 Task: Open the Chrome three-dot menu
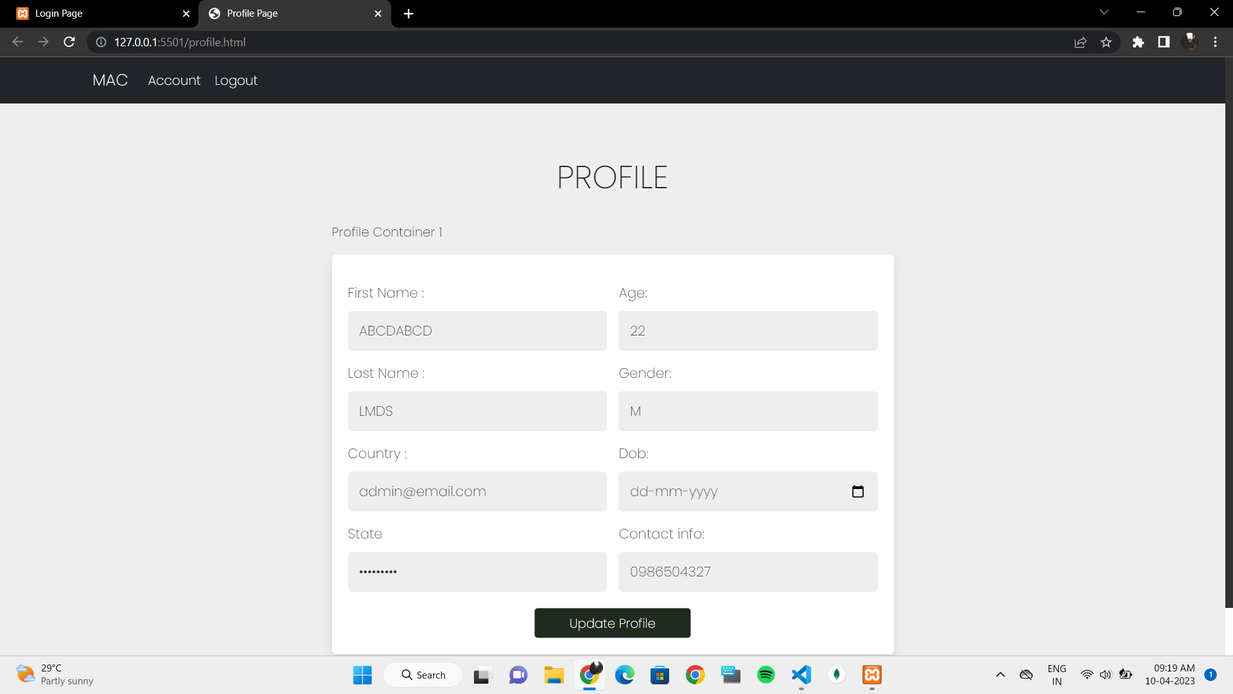[x=1215, y=42]
